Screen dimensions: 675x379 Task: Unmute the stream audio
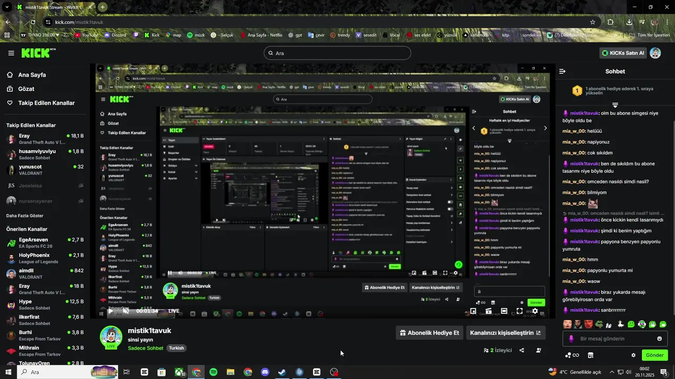coord(126,311)
